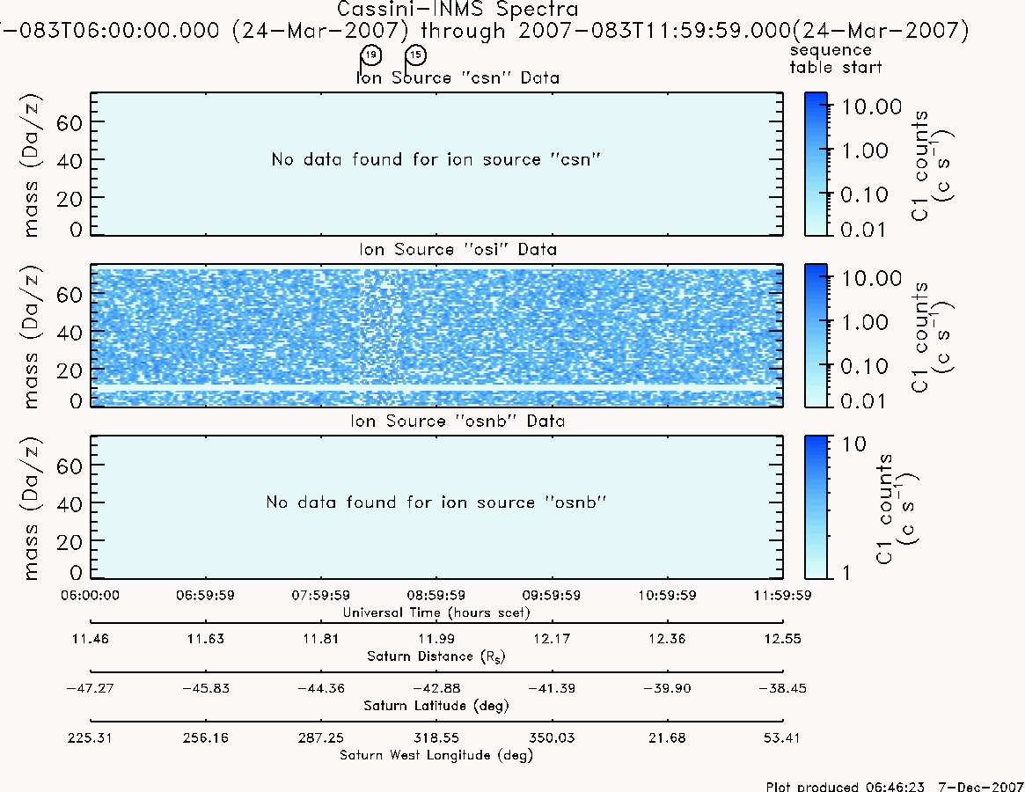The height and width of the screenshot is (792, 1025).
Task: Click the "Saturn Latitude (deg)" axis label
Action: pyautogui.click(x=436, y=706)
